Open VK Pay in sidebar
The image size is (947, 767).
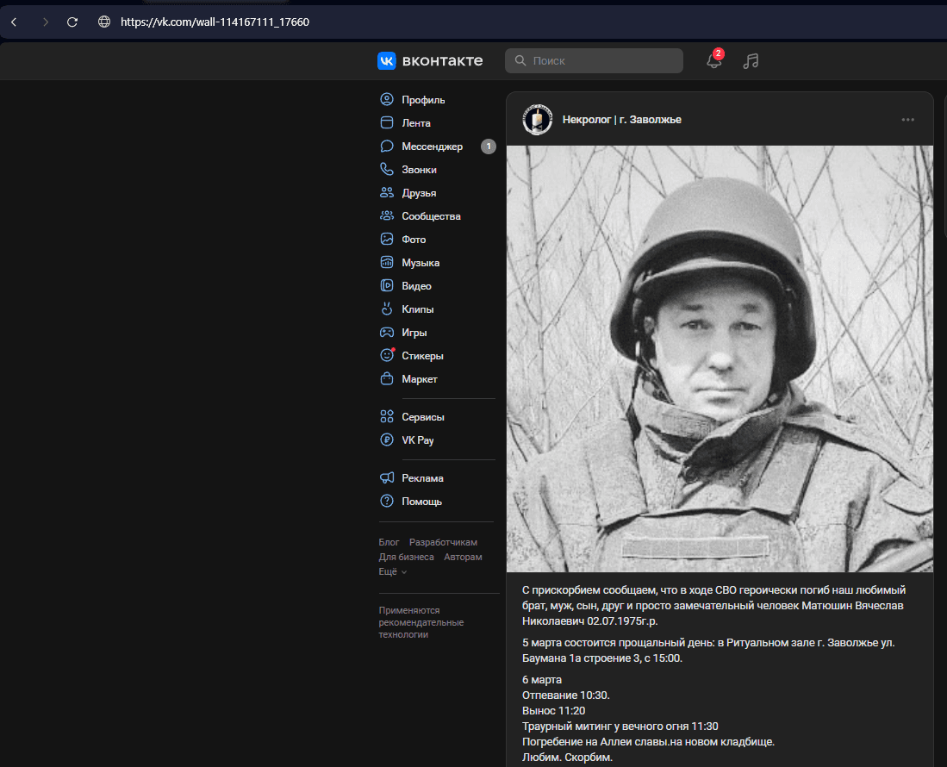[x=417, y=440]
